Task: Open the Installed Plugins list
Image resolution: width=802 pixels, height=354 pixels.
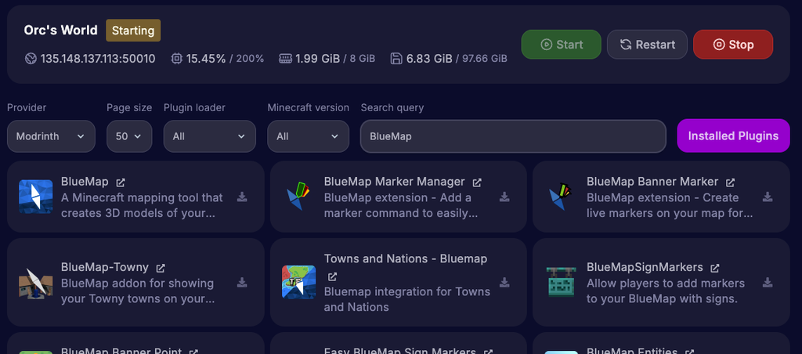Action: pos(733,135)
